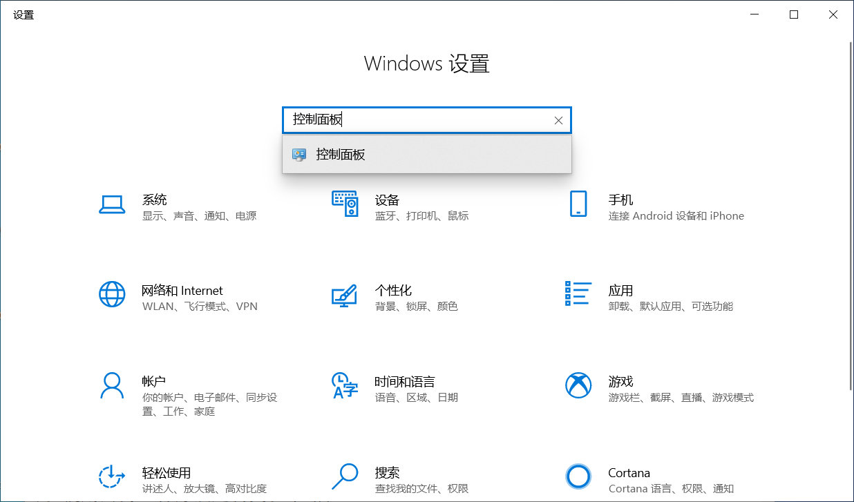
Task: Open the 系统 settings icon
Action: point(113,205)
